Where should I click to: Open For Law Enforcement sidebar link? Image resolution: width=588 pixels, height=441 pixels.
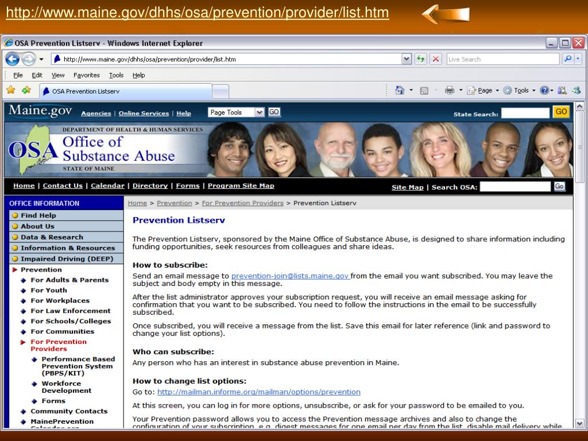coord(71,311)
